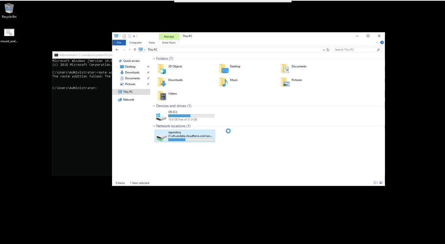Collapse the Network locations group
The height and width of the screenshot is (244, 445).
click(154, 126)
